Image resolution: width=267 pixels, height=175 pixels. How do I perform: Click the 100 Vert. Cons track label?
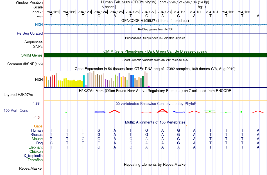click(16, 110)
